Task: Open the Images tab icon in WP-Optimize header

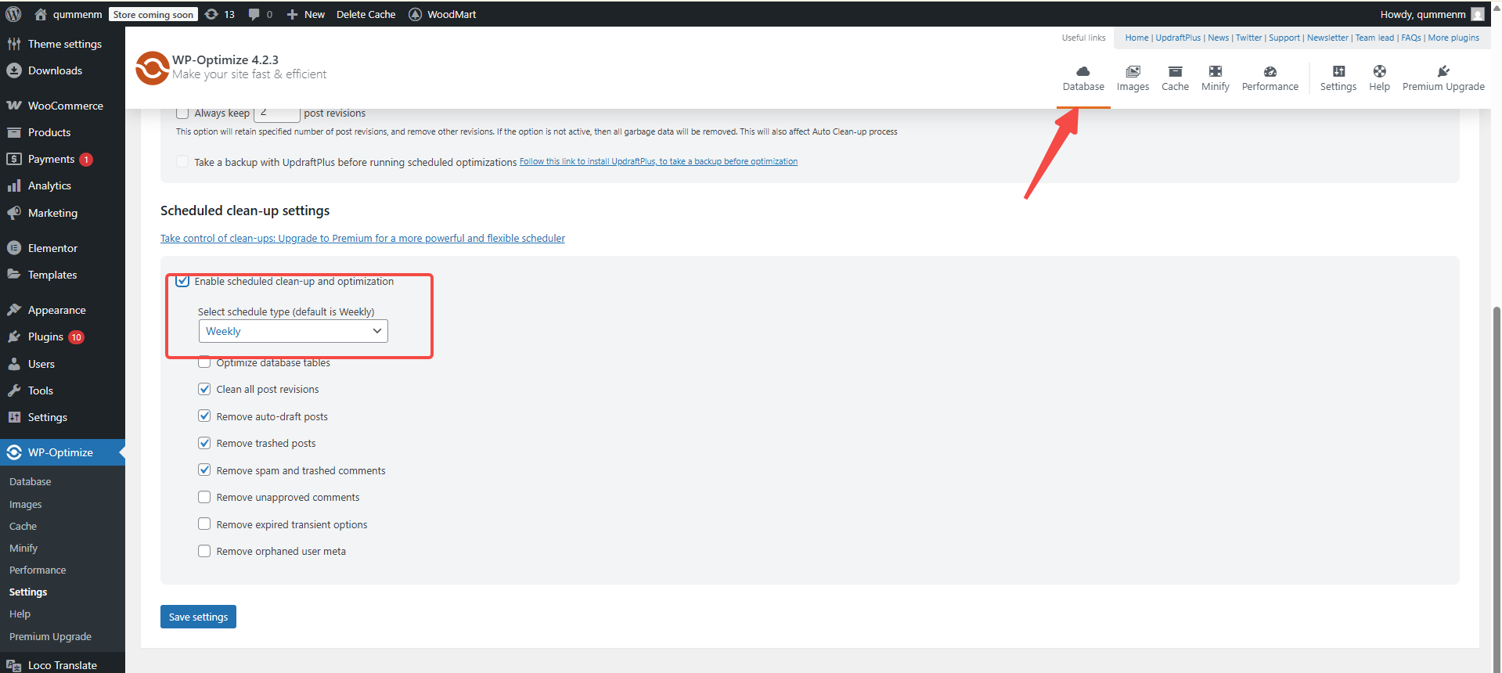Action: 1133,72
